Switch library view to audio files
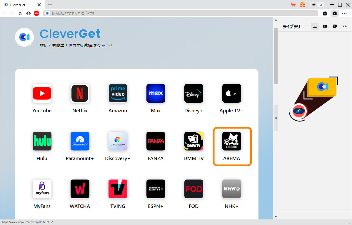 coord(345,26)
